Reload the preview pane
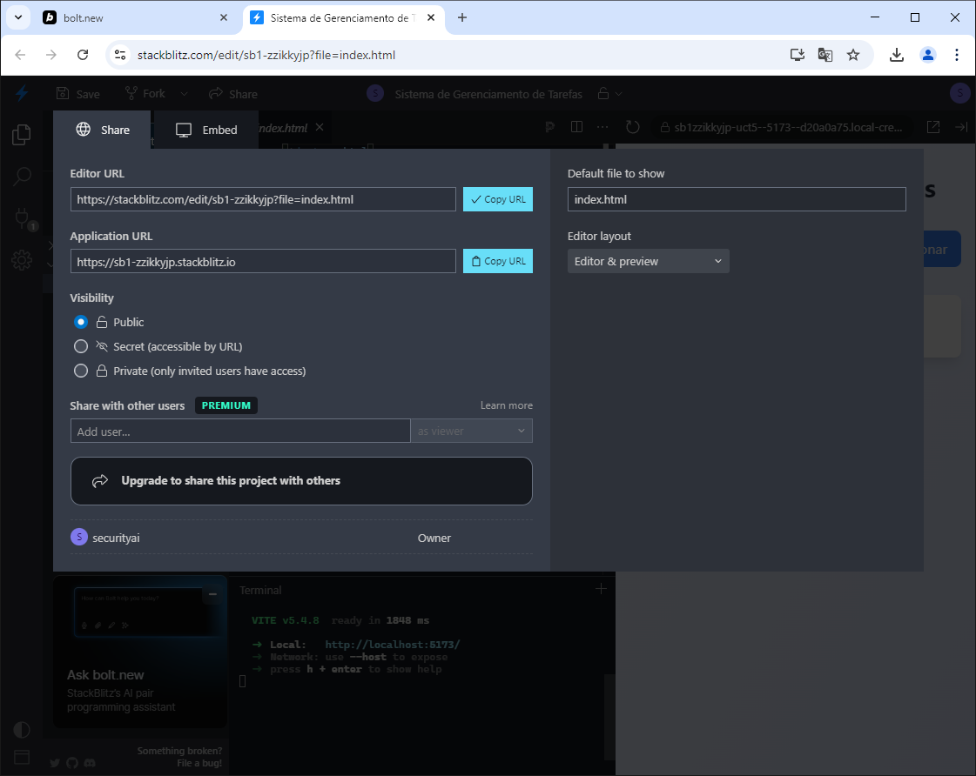The height and width of the screenshot is (776, 976). point(632,127)
